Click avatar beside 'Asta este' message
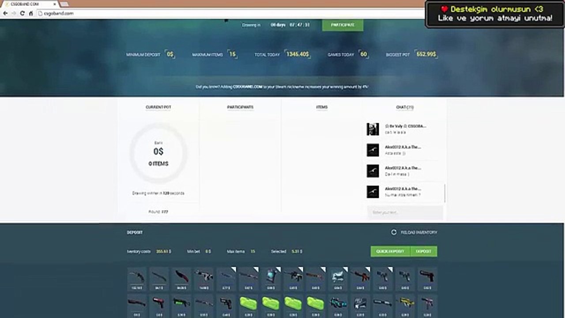The height and width of the screenshot is (318, 565). (x=373, y=150)
